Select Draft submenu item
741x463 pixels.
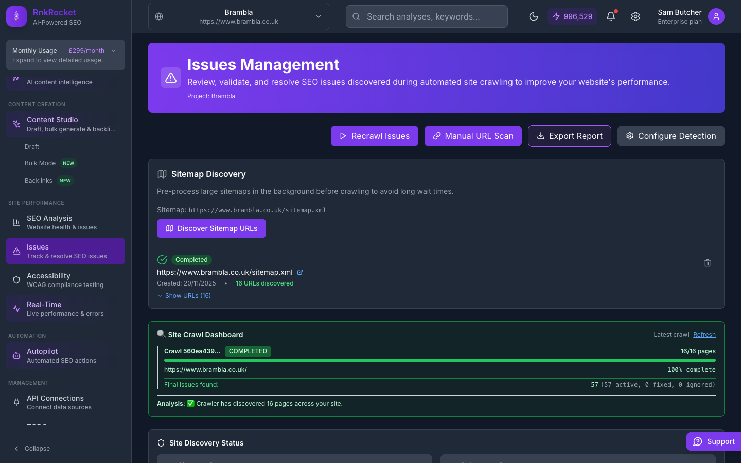(x=32, y=147)
